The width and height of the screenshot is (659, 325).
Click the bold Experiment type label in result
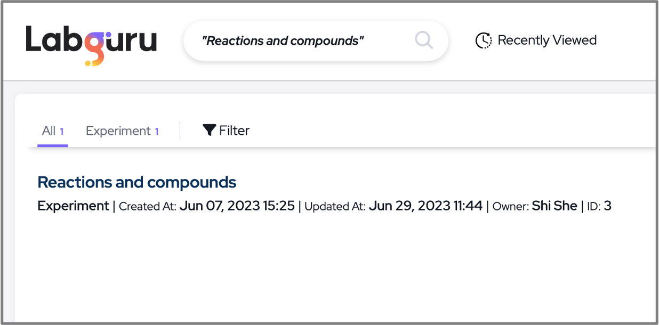tap(73, 206)
